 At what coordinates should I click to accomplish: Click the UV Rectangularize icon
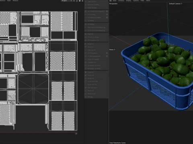click(x=86, y=56)
